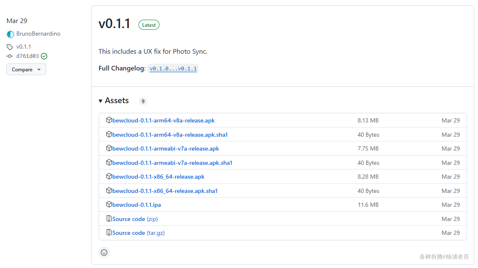Click the smiley reaction icon
Screen dimensions: 478x268
[104, 252]
